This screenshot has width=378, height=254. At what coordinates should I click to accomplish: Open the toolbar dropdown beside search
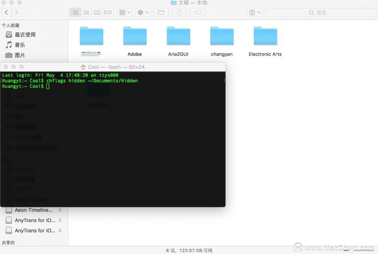[x=255, y=12]
